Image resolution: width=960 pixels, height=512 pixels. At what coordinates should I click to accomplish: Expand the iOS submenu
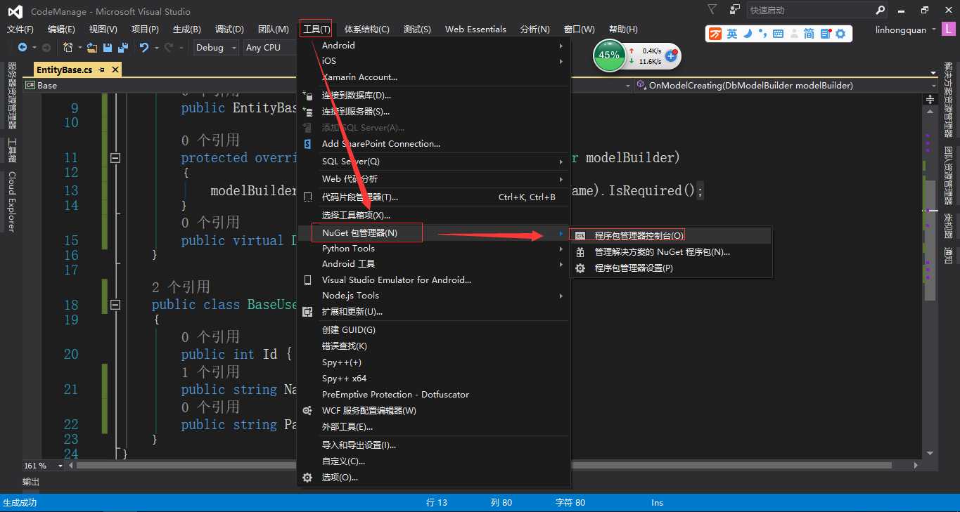pyautogui.click(x=434, y=61)
